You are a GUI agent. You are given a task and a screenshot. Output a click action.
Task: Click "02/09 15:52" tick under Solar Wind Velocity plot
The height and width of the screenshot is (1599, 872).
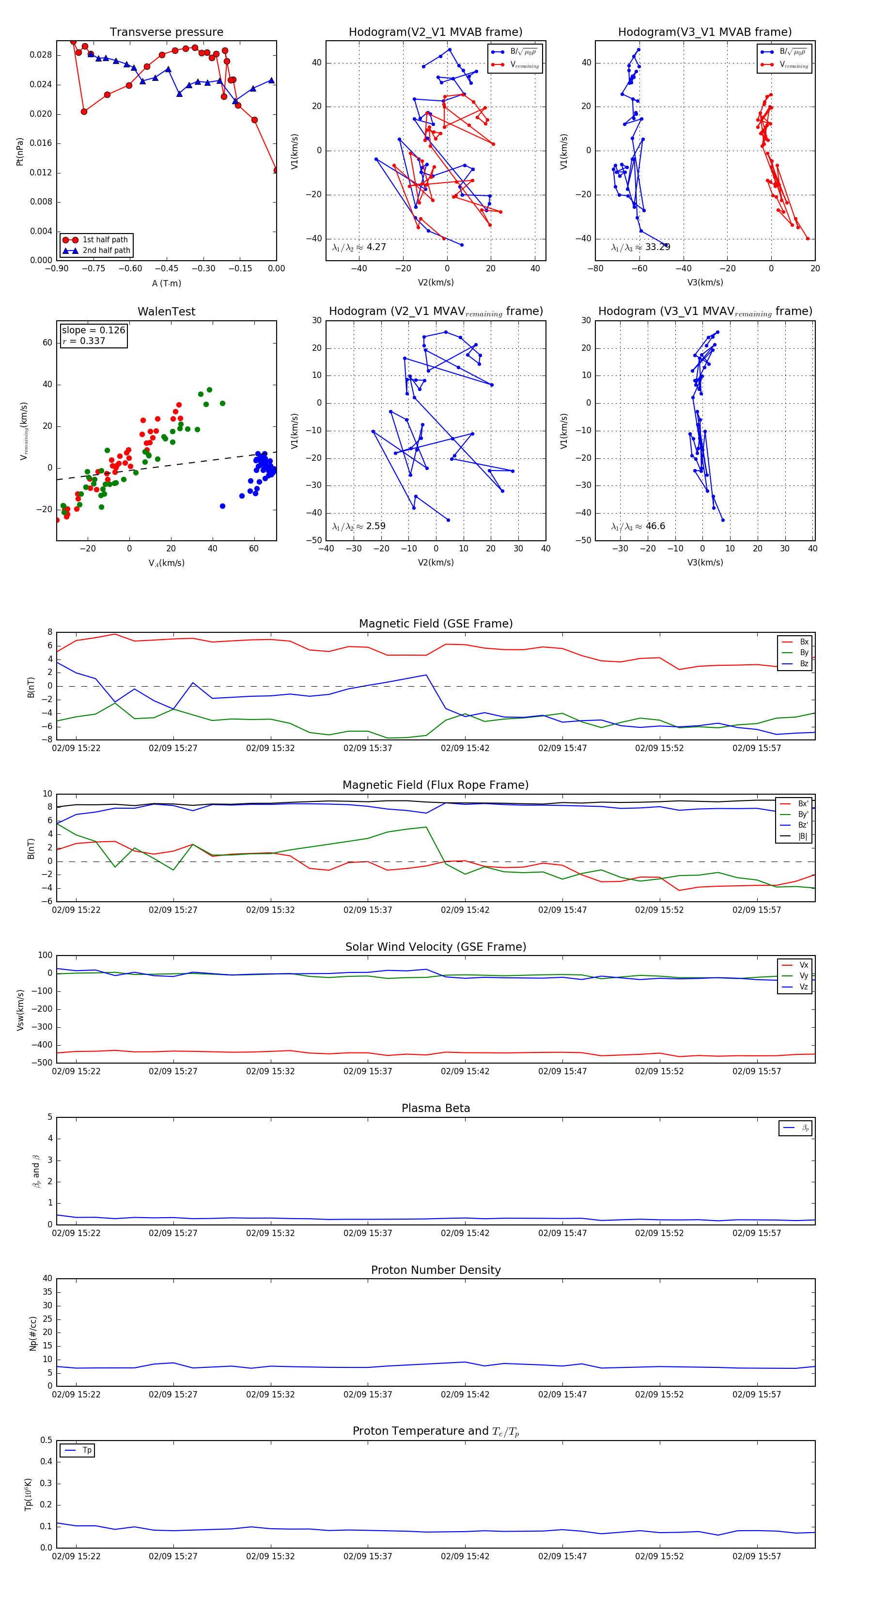click(x=659, y=1071)
